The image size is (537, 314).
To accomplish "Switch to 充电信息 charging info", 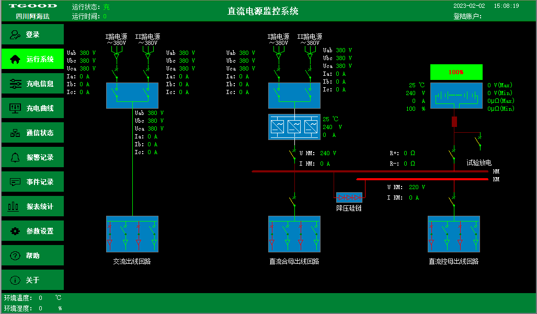I will [x=32, y=84].
